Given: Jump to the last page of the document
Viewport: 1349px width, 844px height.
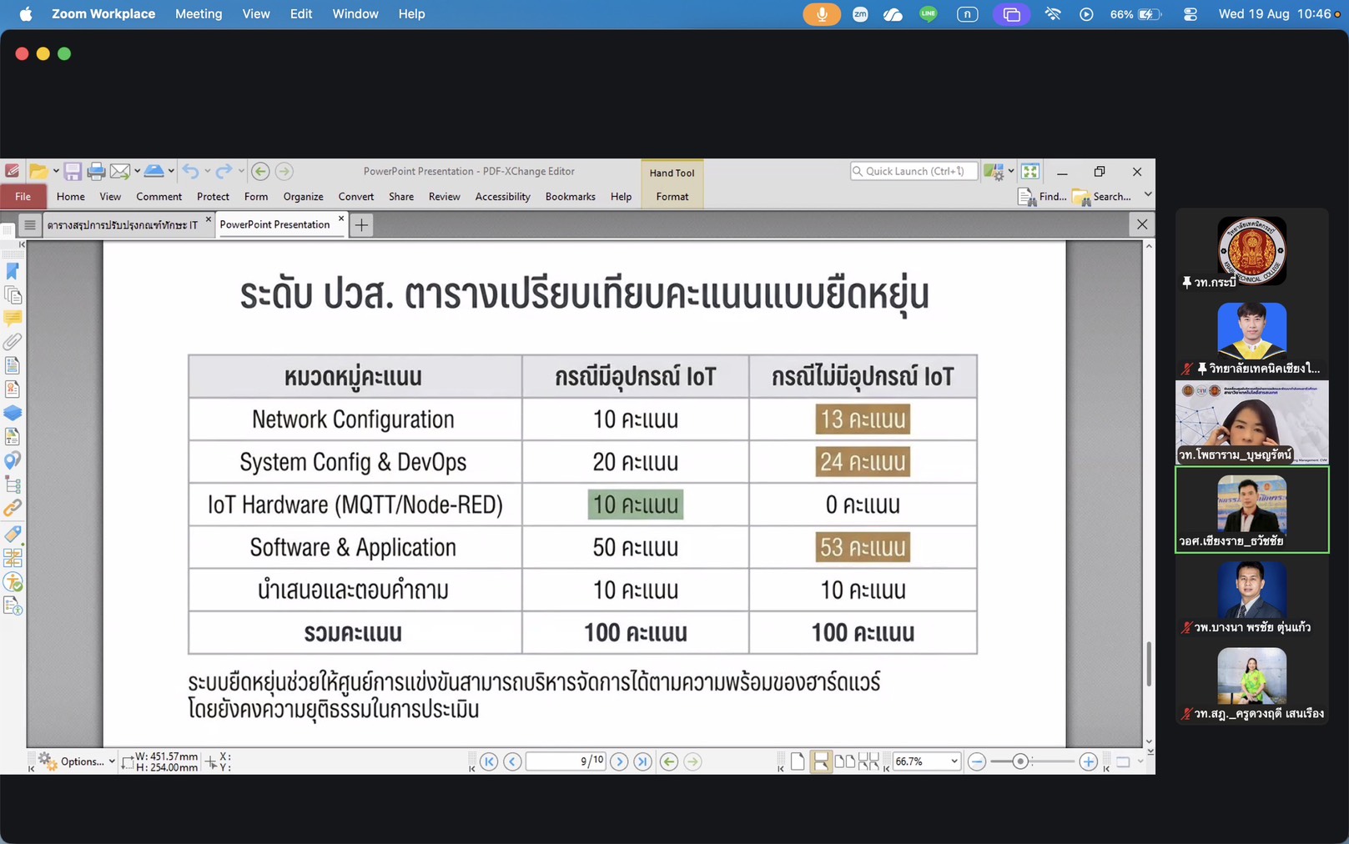Looking at the screenshot, I should click(642, 761).
